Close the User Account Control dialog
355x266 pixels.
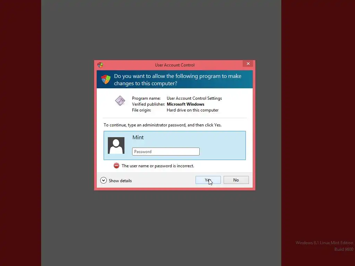248,64
